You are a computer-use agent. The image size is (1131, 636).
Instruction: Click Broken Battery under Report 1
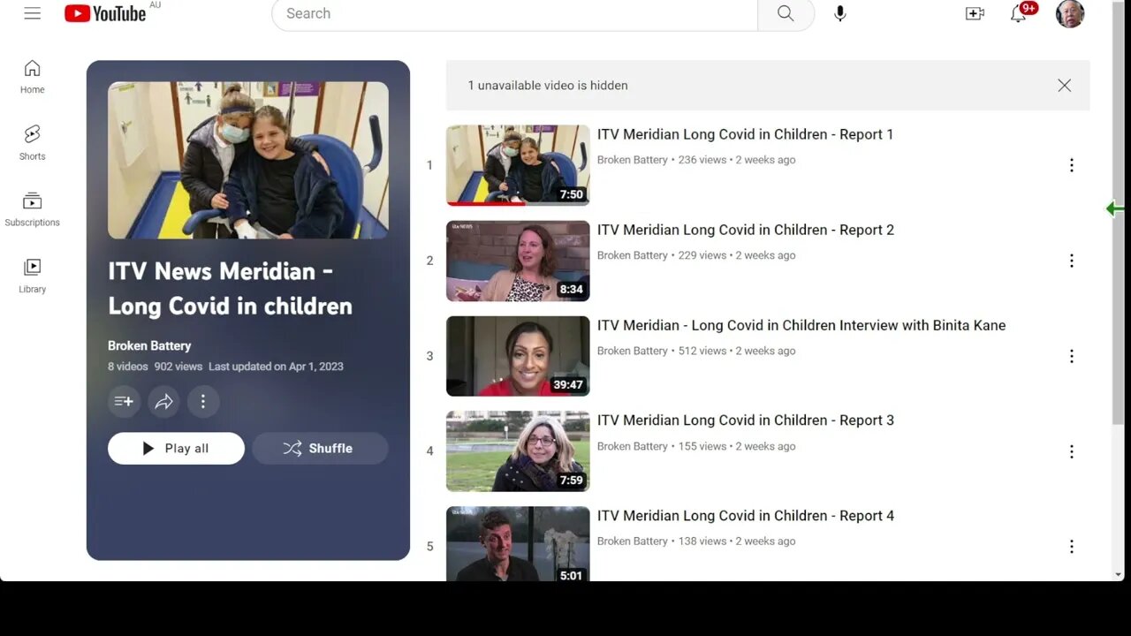pyautogui.click(x=633, y=160)
